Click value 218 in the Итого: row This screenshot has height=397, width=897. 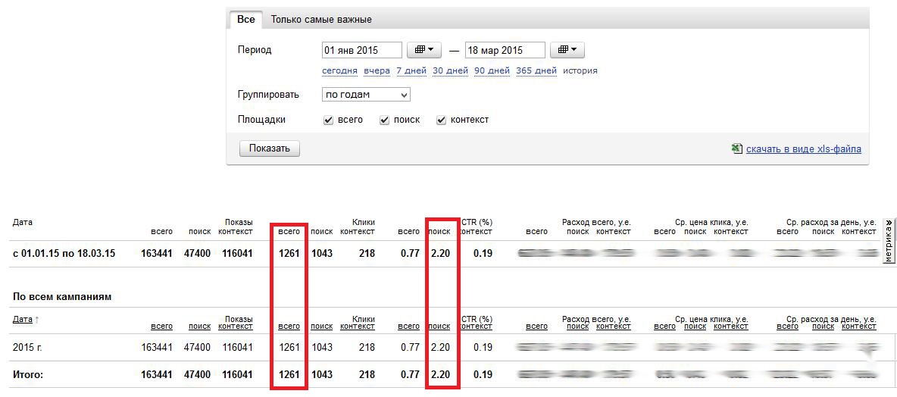click(366, 375)
